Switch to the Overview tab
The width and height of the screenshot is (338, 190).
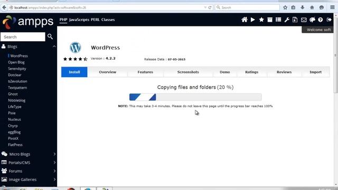click(x=107, y=72)
